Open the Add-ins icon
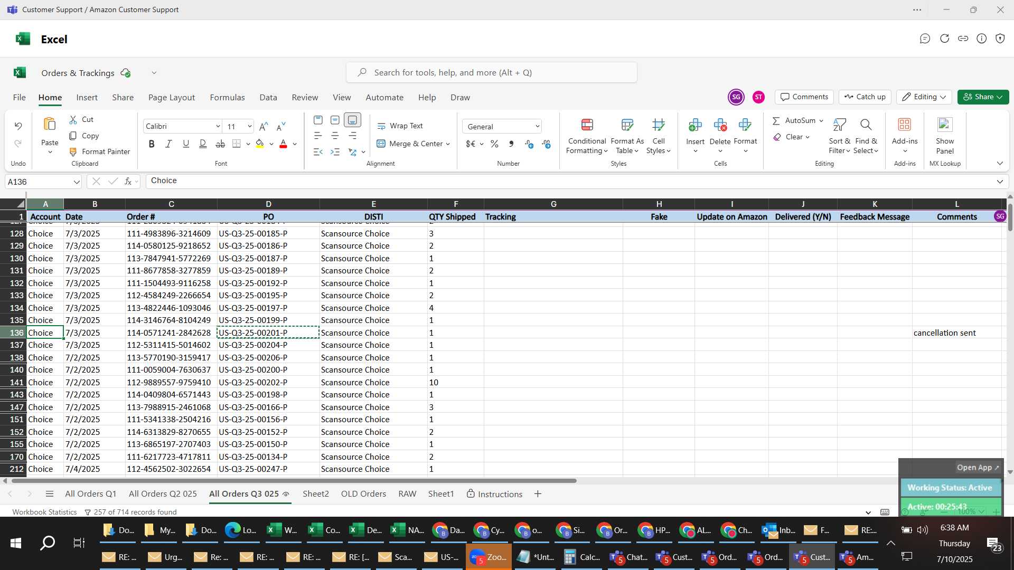The height and width of the screenshot is (570, 1014). [905, 125]
